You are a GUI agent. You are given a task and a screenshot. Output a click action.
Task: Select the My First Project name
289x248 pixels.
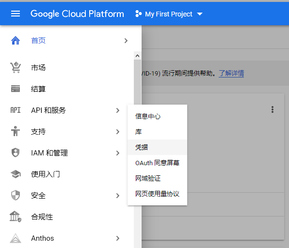[169, 14]
